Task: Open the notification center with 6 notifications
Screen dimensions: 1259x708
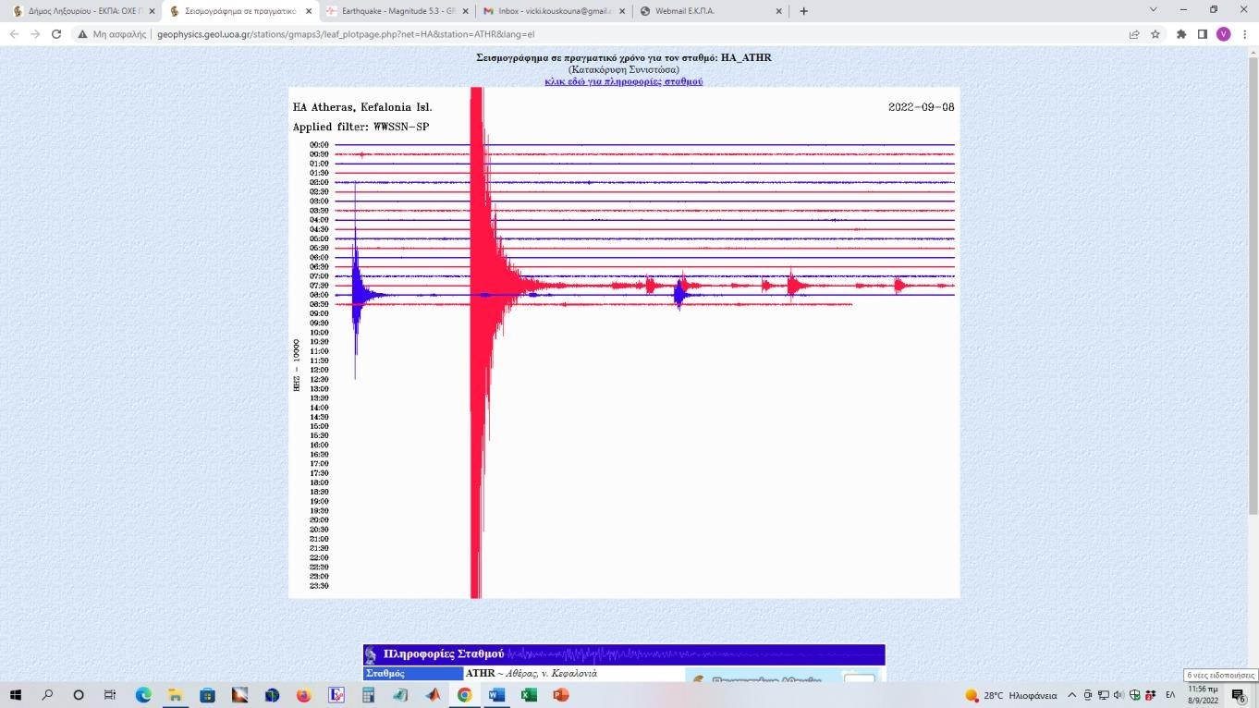Action: (1238, 695)
